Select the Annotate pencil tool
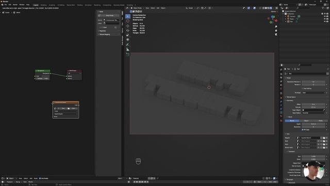Screen dimensions: 330x186 coord(128,44)
